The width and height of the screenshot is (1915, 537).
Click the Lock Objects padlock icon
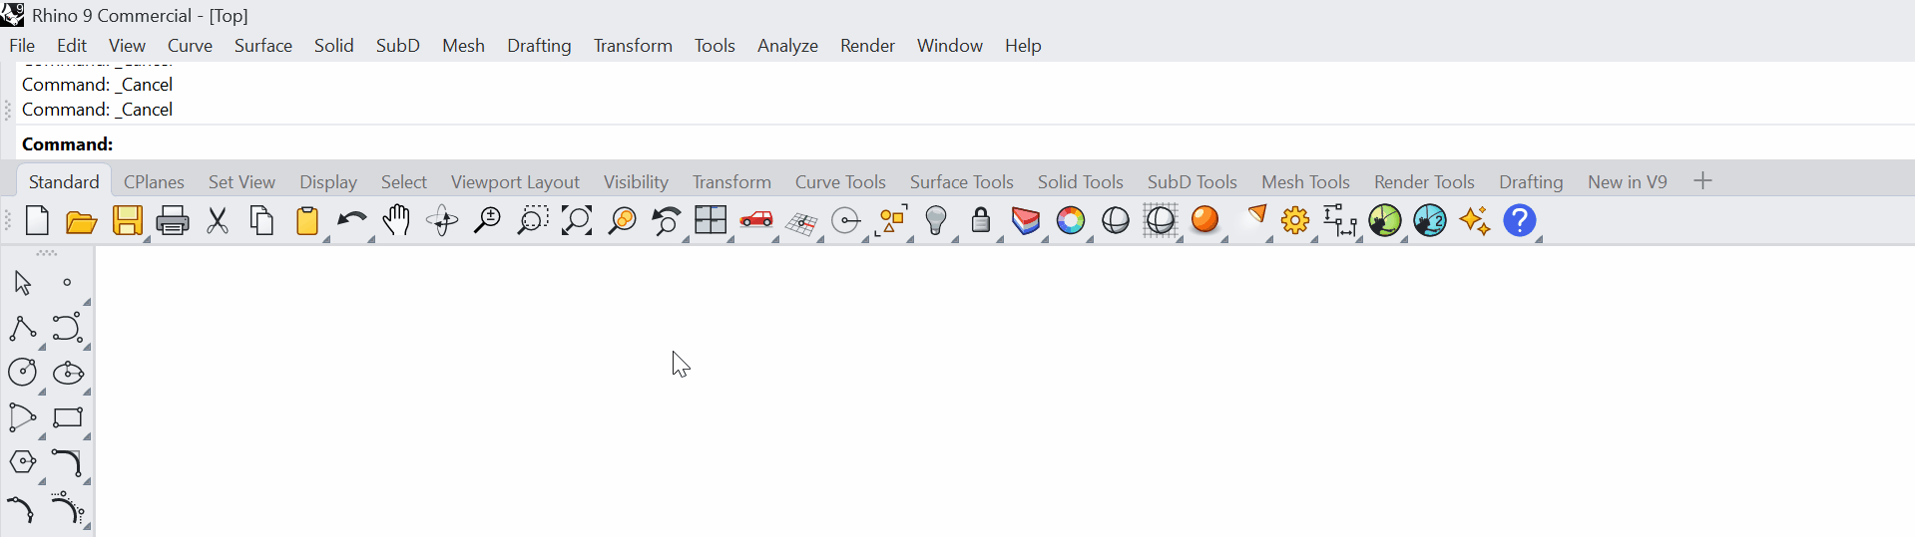tap(981, 220)
